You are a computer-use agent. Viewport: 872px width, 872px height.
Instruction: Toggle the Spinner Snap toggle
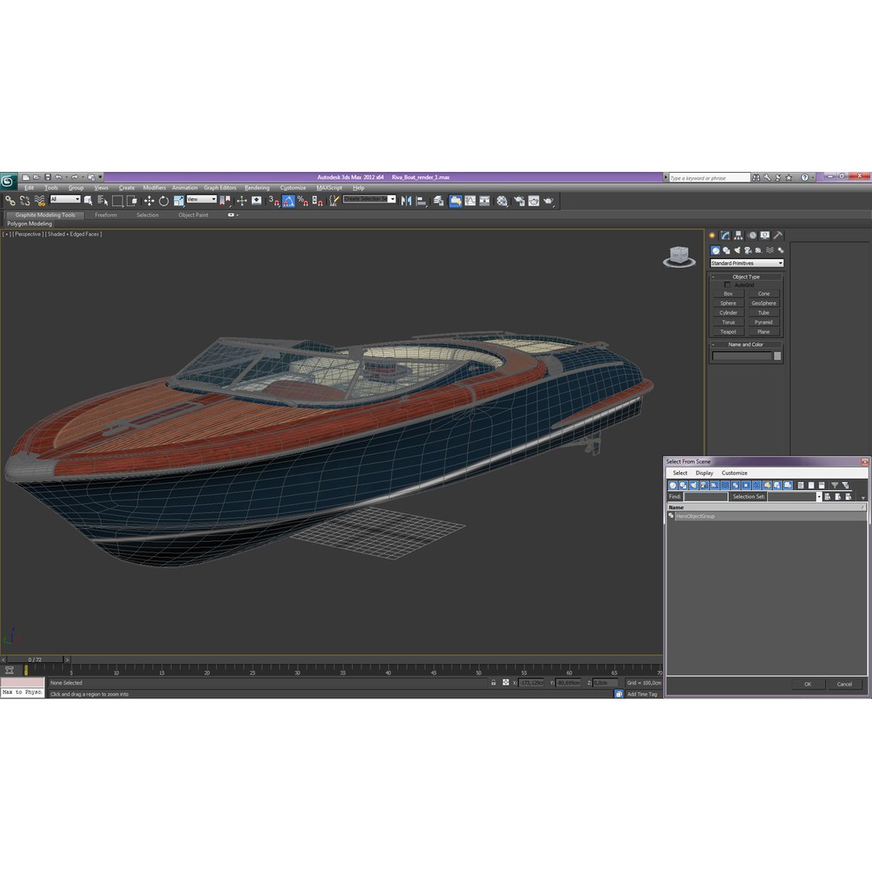pyautogui.click(x=317, y=201)
